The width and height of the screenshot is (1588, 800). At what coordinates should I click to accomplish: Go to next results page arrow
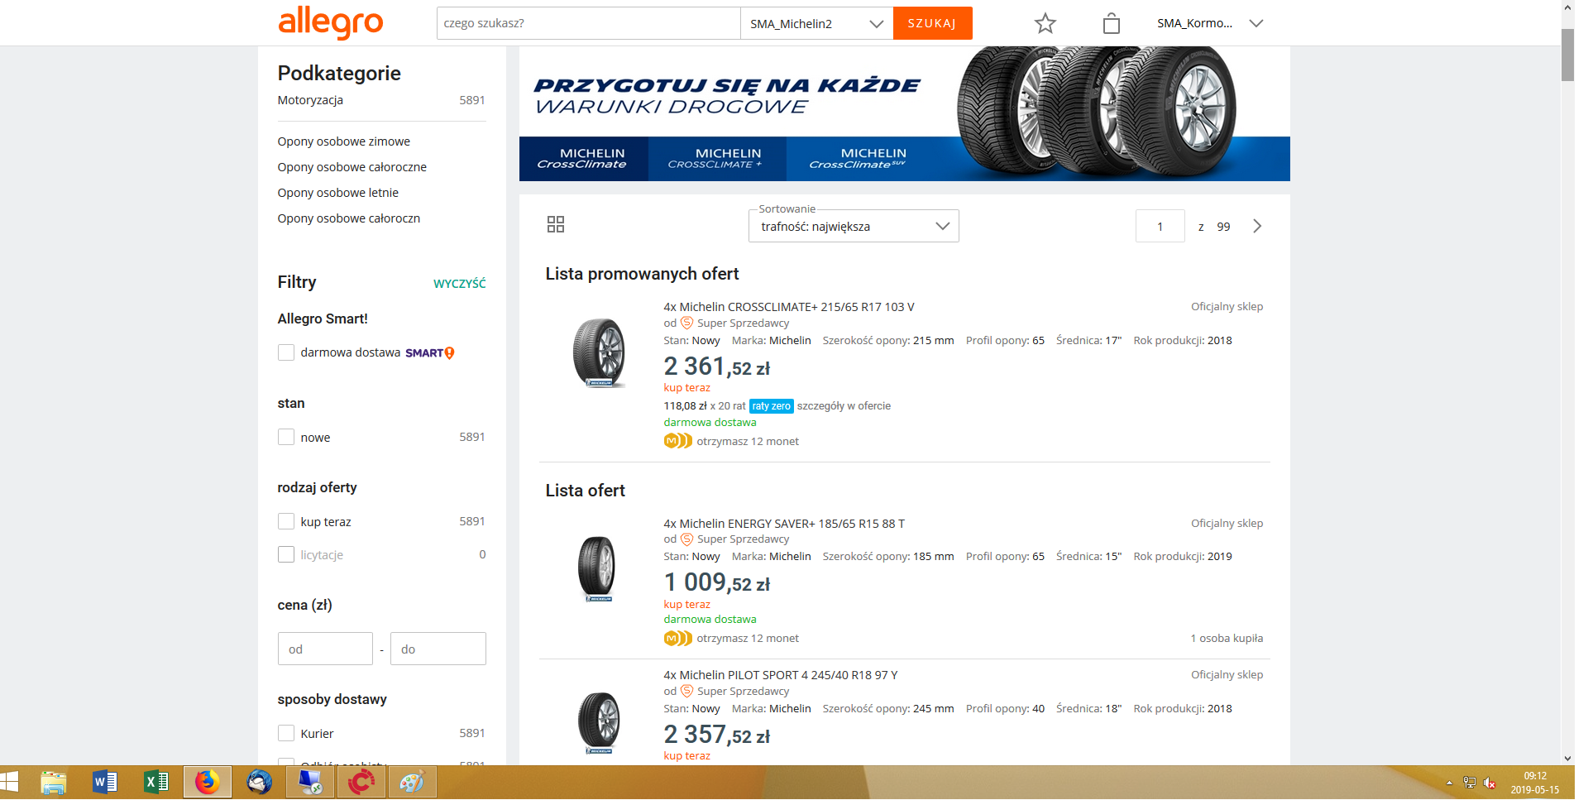pos(1256,226)
